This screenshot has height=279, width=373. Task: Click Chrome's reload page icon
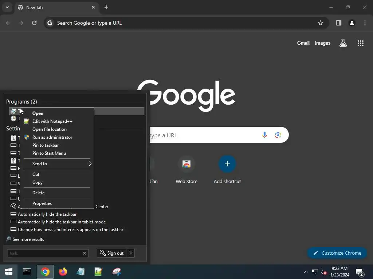(34, 23)
